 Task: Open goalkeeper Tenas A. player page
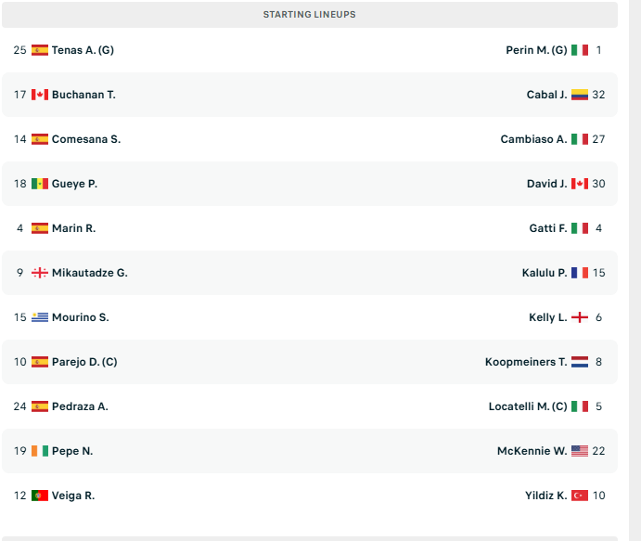click(x=83, y=50)
